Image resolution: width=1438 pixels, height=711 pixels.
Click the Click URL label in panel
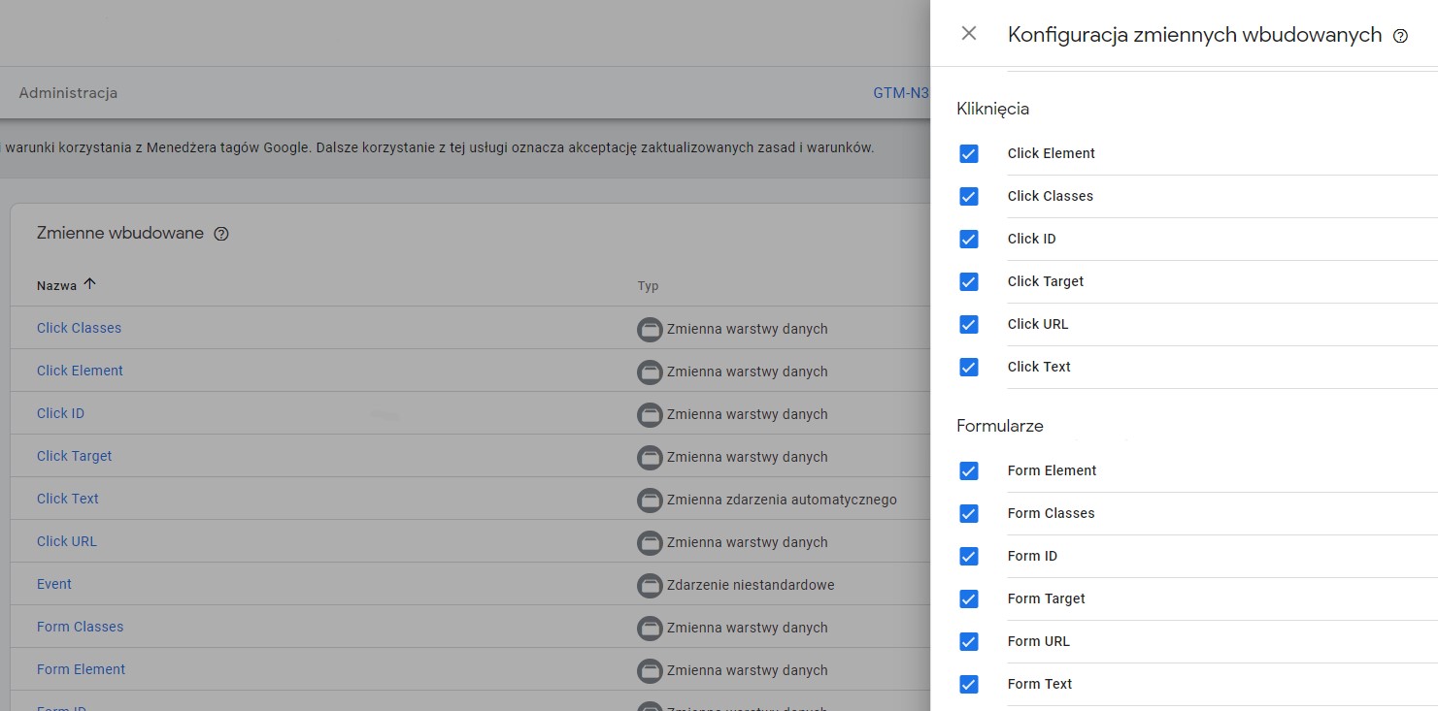tap(1038, 324)
